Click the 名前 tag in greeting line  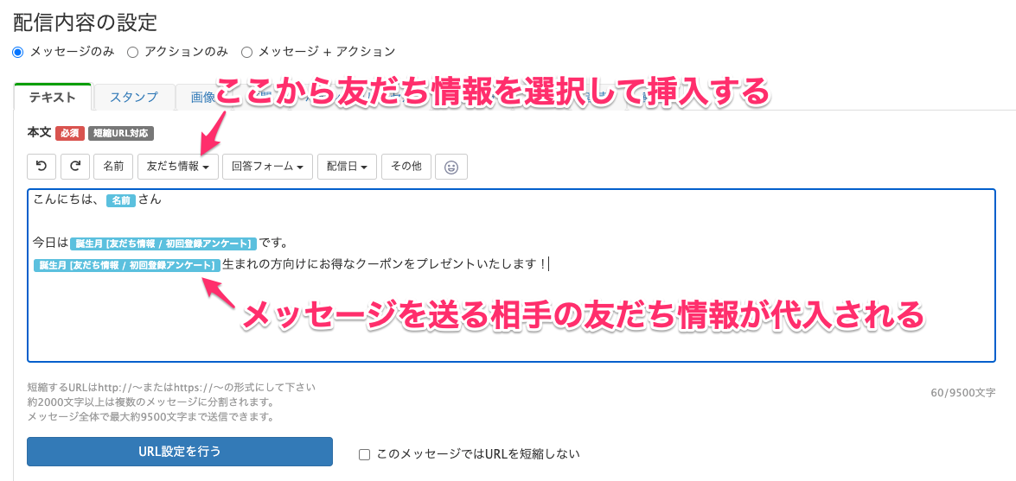[121, 200]
